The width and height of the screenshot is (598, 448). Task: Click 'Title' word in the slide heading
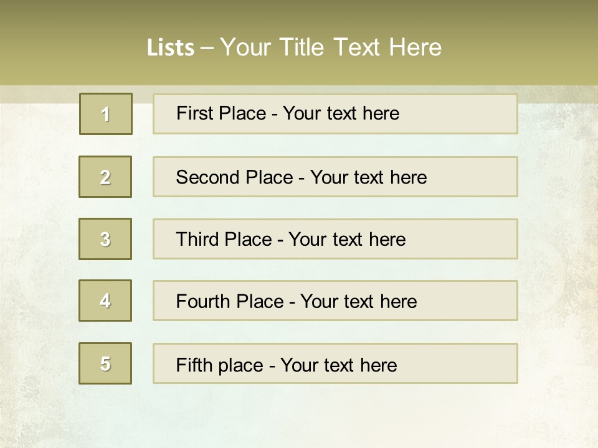(x=301, y=47)
